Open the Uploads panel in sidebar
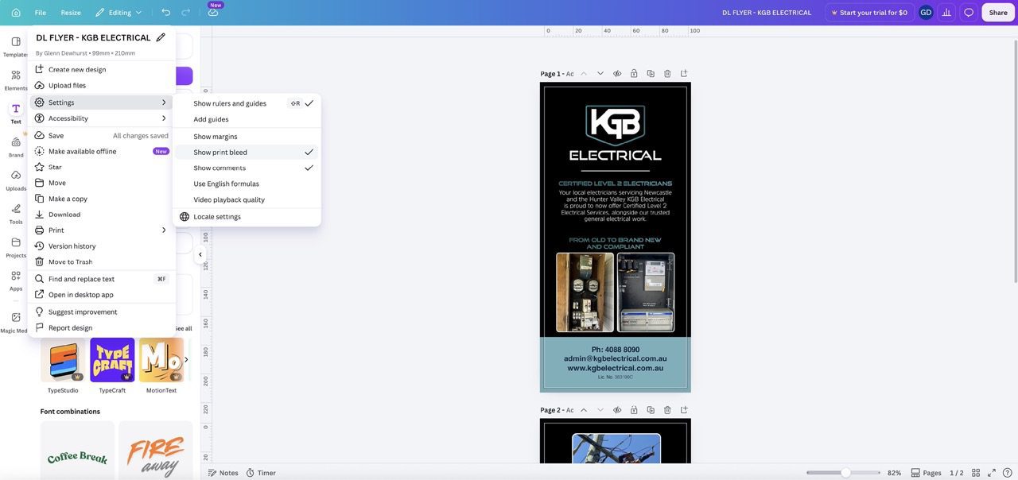Screen dimensions: 1018x480 pos(16,180)
